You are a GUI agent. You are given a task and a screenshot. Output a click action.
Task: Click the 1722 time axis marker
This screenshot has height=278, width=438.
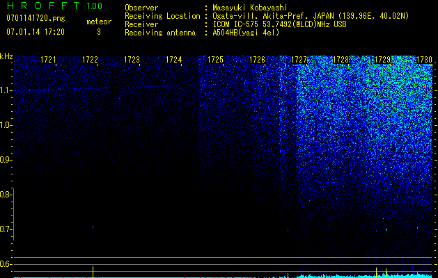click(90, 60)
